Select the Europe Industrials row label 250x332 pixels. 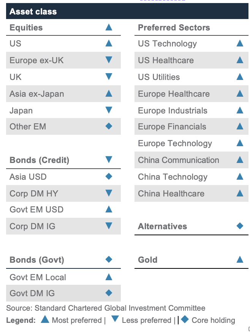[172, 110]
